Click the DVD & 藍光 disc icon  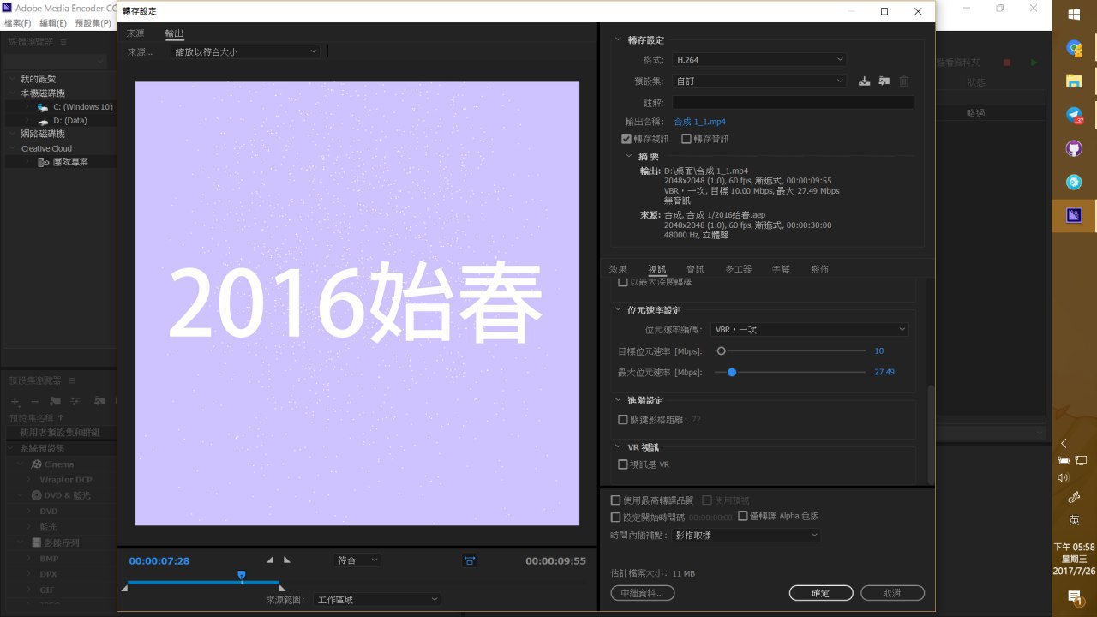point(37,495)
